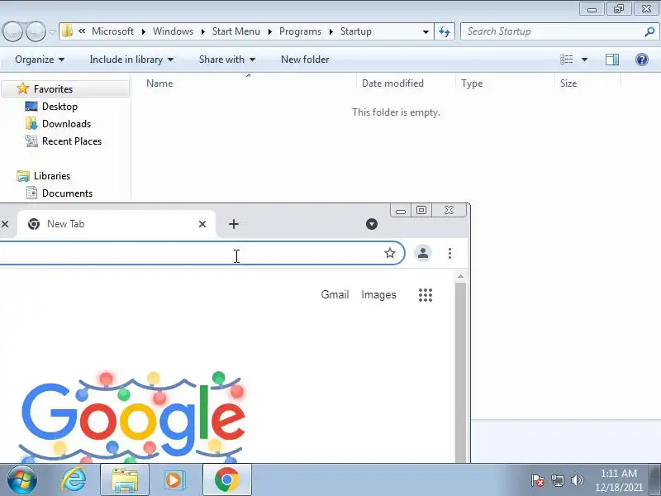Toggle the preview pane
Screen dimensions: 661x496
612,60
